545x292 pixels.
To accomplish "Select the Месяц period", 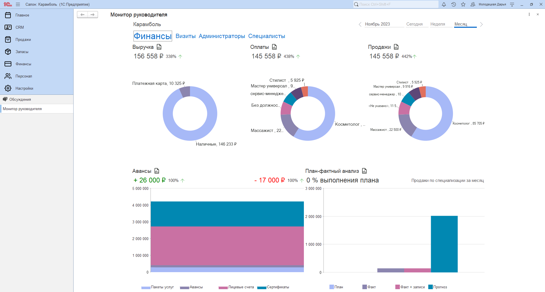I will 461,24.
